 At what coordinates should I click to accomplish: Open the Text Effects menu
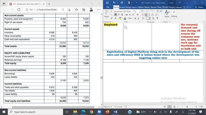point(116,19)
